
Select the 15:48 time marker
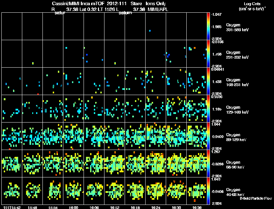click(32, 207)
